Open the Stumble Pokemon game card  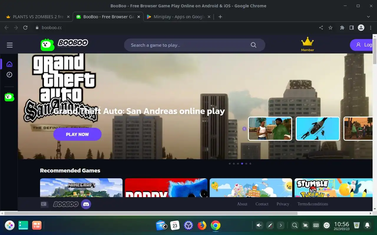333,188
